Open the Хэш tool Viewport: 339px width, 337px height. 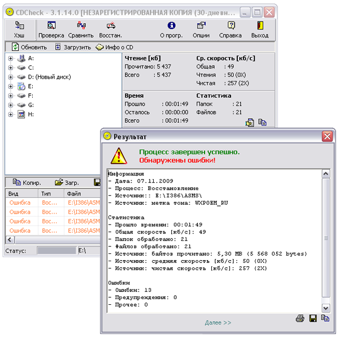(x=19, y=29)
